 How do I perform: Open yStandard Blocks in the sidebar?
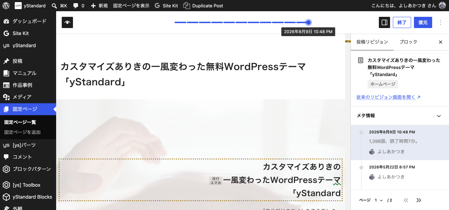(28, 197)
